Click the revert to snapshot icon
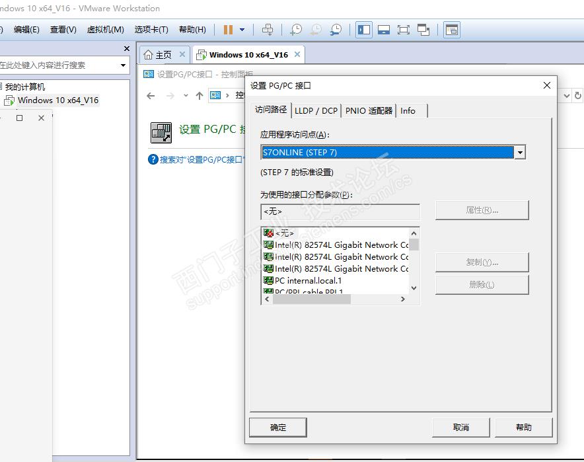The image size is (584, 462). pos(316,30)
